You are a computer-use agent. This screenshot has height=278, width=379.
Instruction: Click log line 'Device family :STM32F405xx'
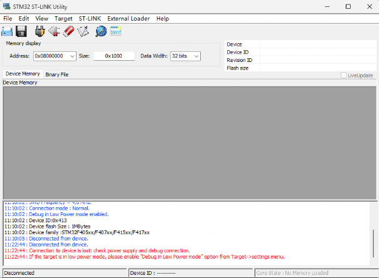click(x=77, y=232)
